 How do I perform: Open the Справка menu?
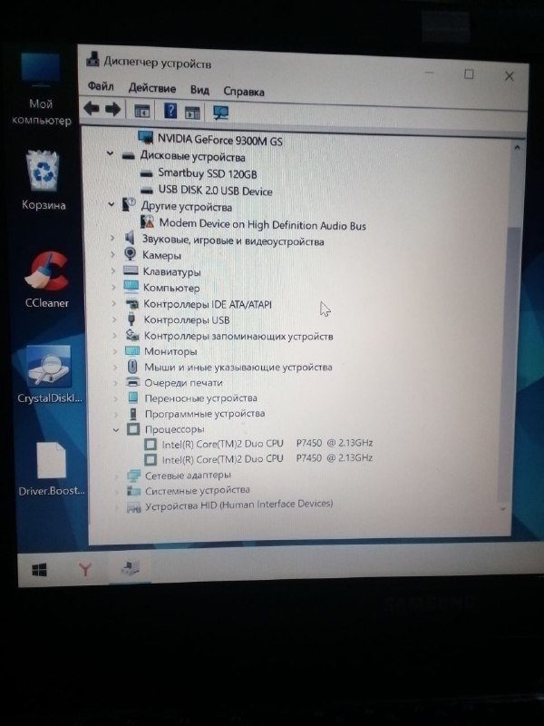(244, 92)
